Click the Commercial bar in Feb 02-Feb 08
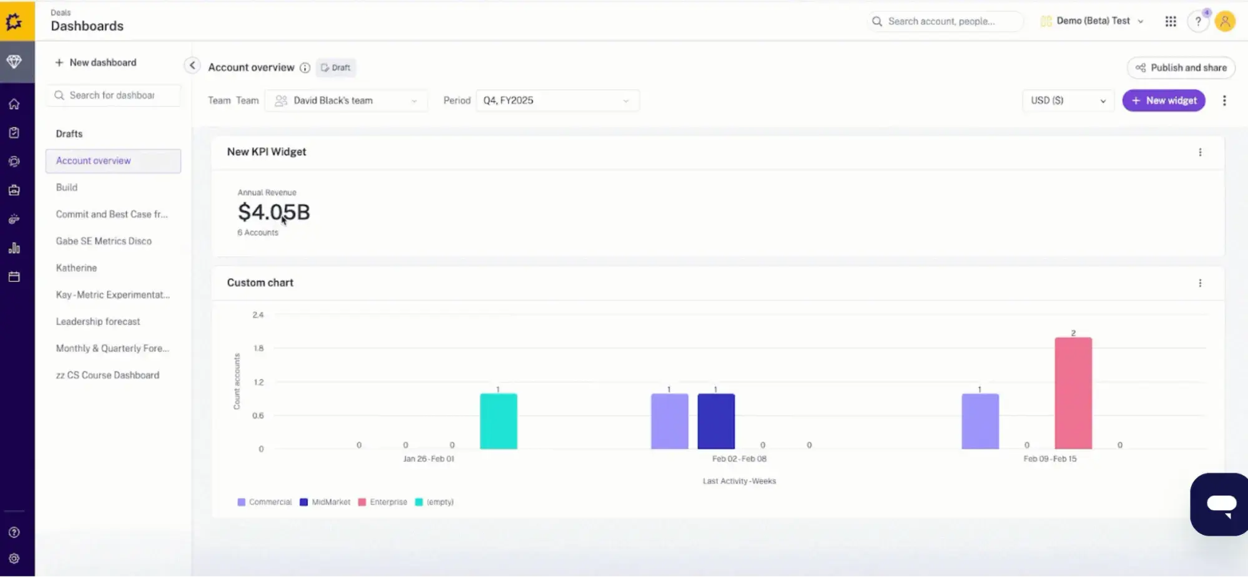Screen dimensions: 1248x577 669,421
